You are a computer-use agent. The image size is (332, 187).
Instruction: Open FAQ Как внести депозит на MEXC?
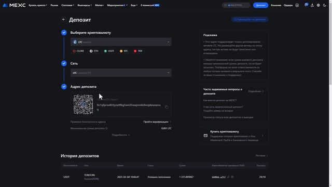pyautogui.click(x=220, y=100)
